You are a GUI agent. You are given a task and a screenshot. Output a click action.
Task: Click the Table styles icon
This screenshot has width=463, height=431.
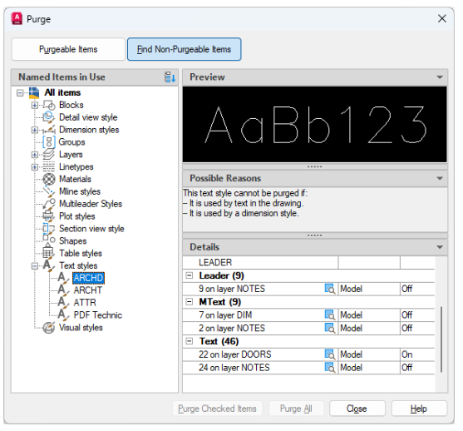click(x=48, y=253)
